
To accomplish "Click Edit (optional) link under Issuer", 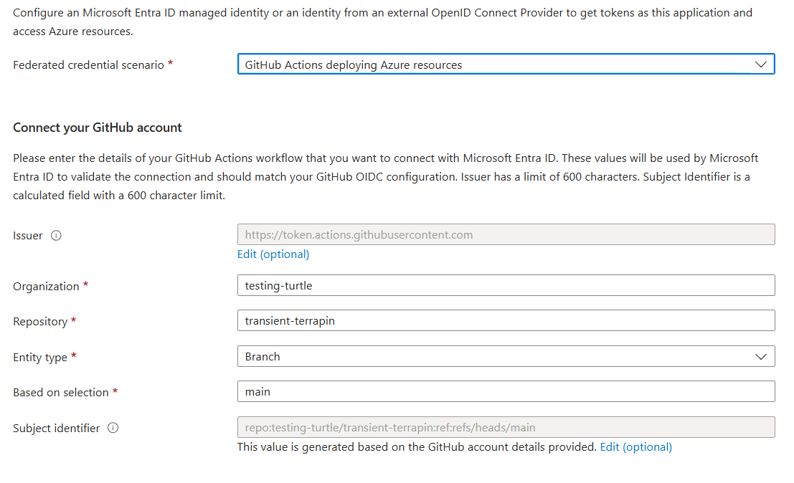I will [273, 254].
